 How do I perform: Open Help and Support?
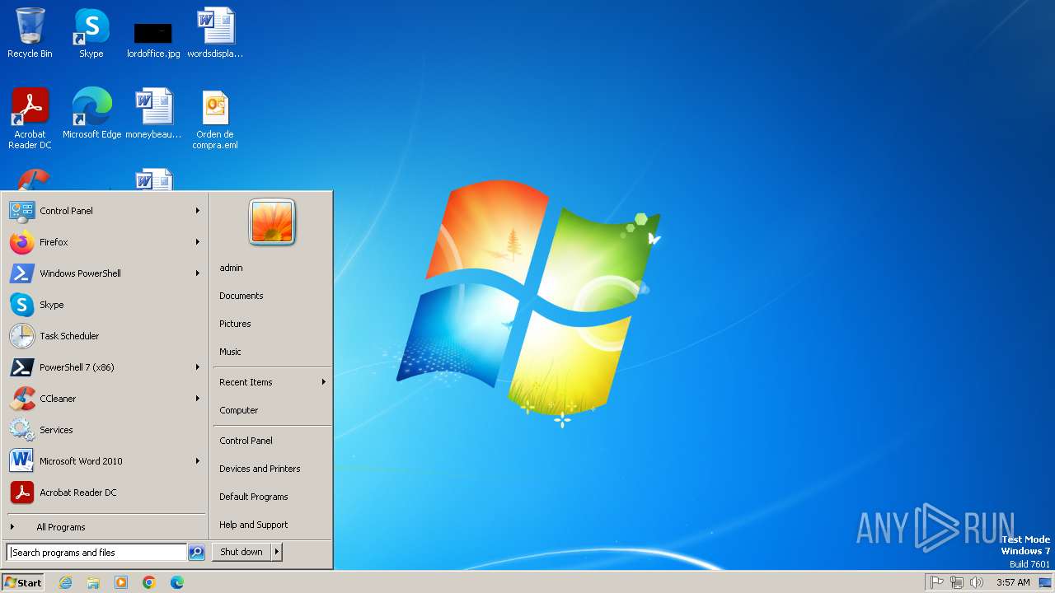point(272,525)
